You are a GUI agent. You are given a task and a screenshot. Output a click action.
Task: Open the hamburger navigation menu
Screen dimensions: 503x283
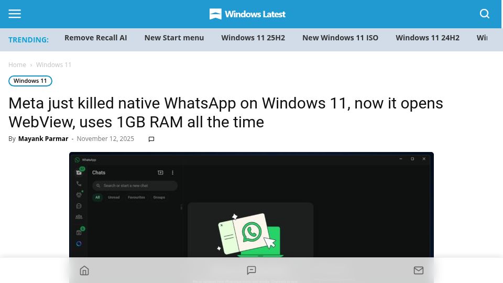[15, 14]
